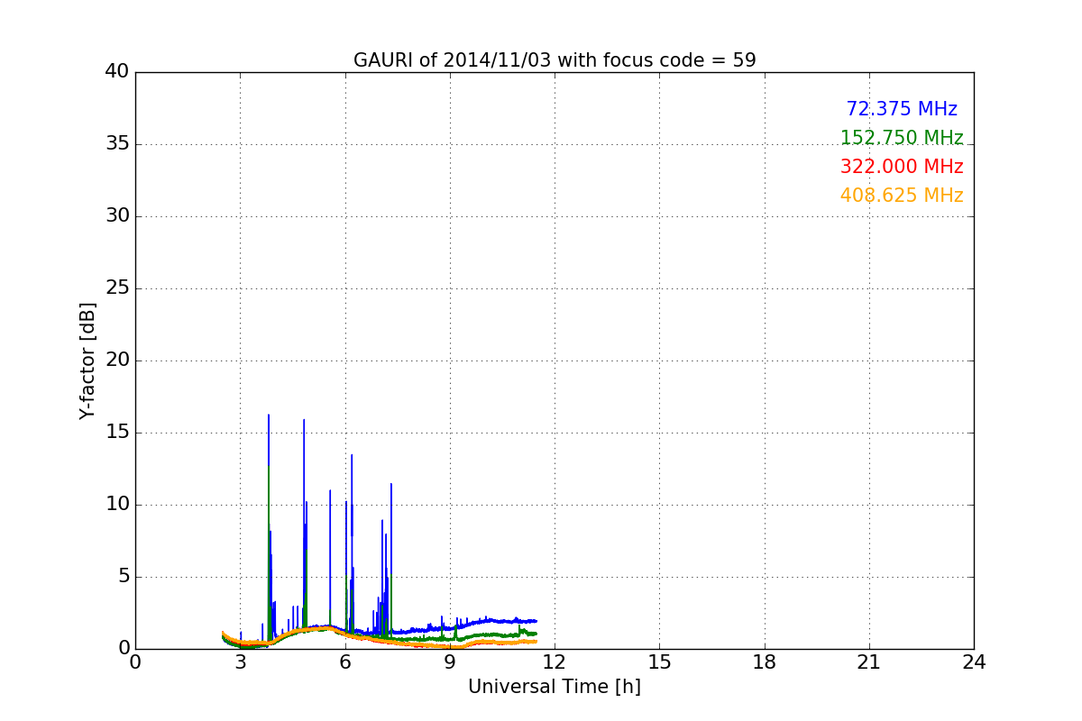Select the orange '408.625 MHz' legend label
Image resolution: width=1082 pixels, height=721 pixels.
tap(902, 196)
